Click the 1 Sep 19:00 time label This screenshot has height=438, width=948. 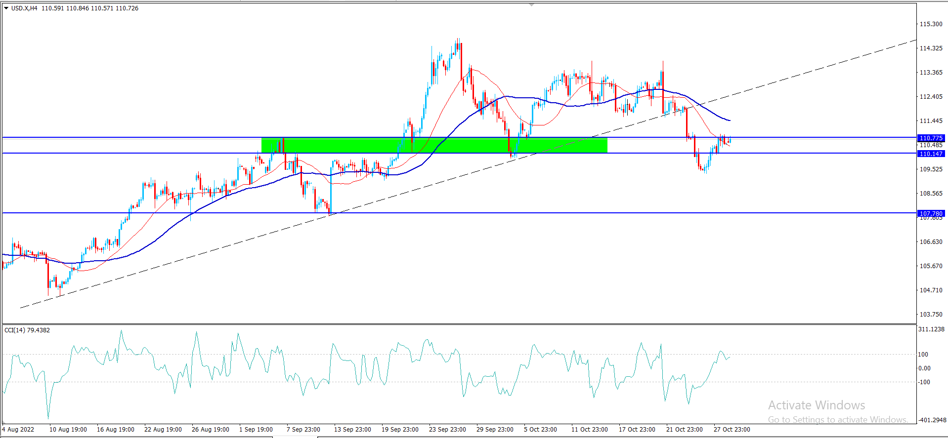[x=256, y=430]
